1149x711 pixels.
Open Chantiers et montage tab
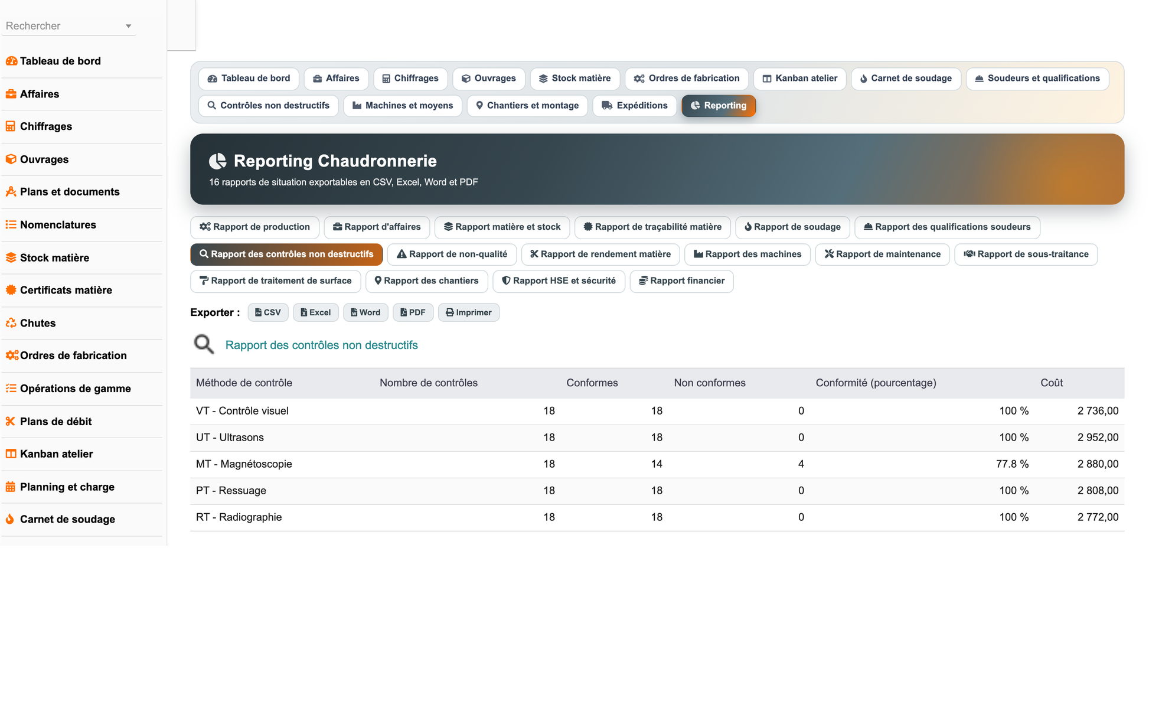pyautogui.click(x=527, y=106)
